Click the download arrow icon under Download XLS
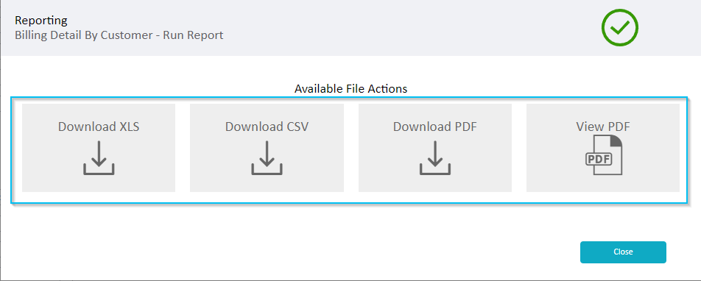The width and height of the screenshot is (701, 281). click(99, 157)
